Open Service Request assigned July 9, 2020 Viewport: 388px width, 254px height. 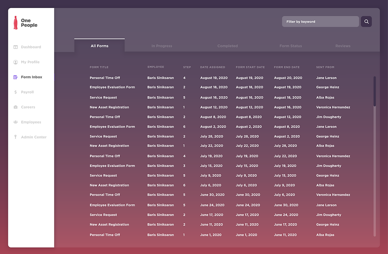103,176
